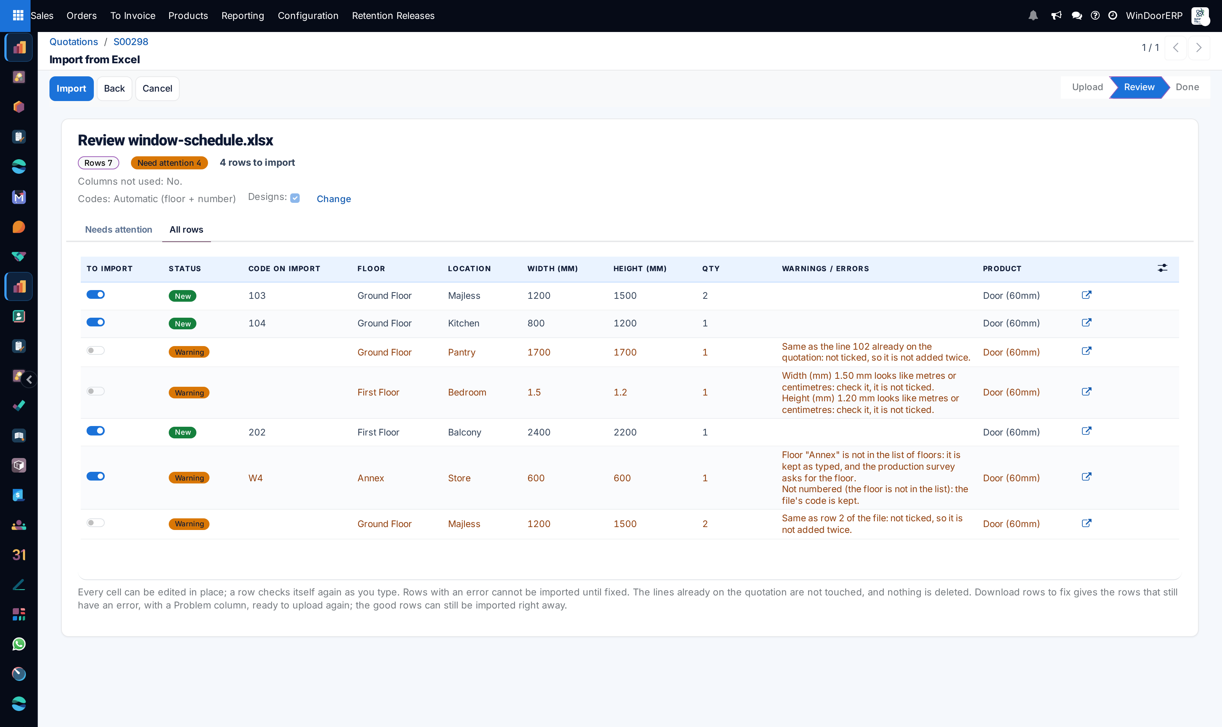Open the Products menu
Viewport: 1222px width, 727px height.
pos(188,16)
